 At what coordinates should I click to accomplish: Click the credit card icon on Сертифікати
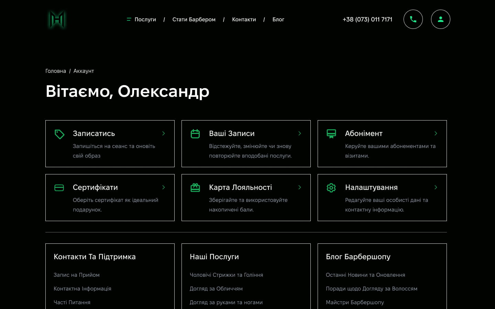59,188
